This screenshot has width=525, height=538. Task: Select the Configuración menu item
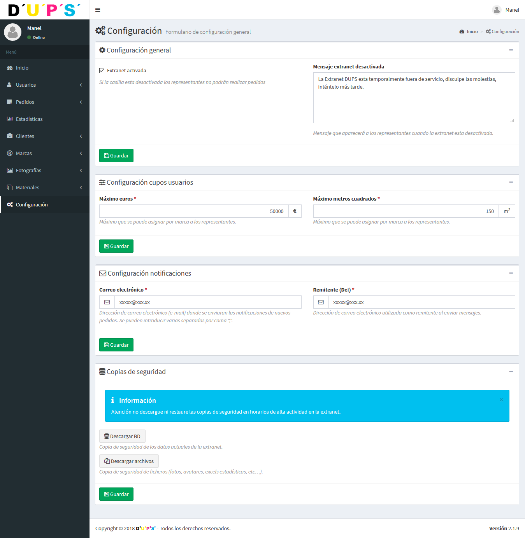pos(45,204)
